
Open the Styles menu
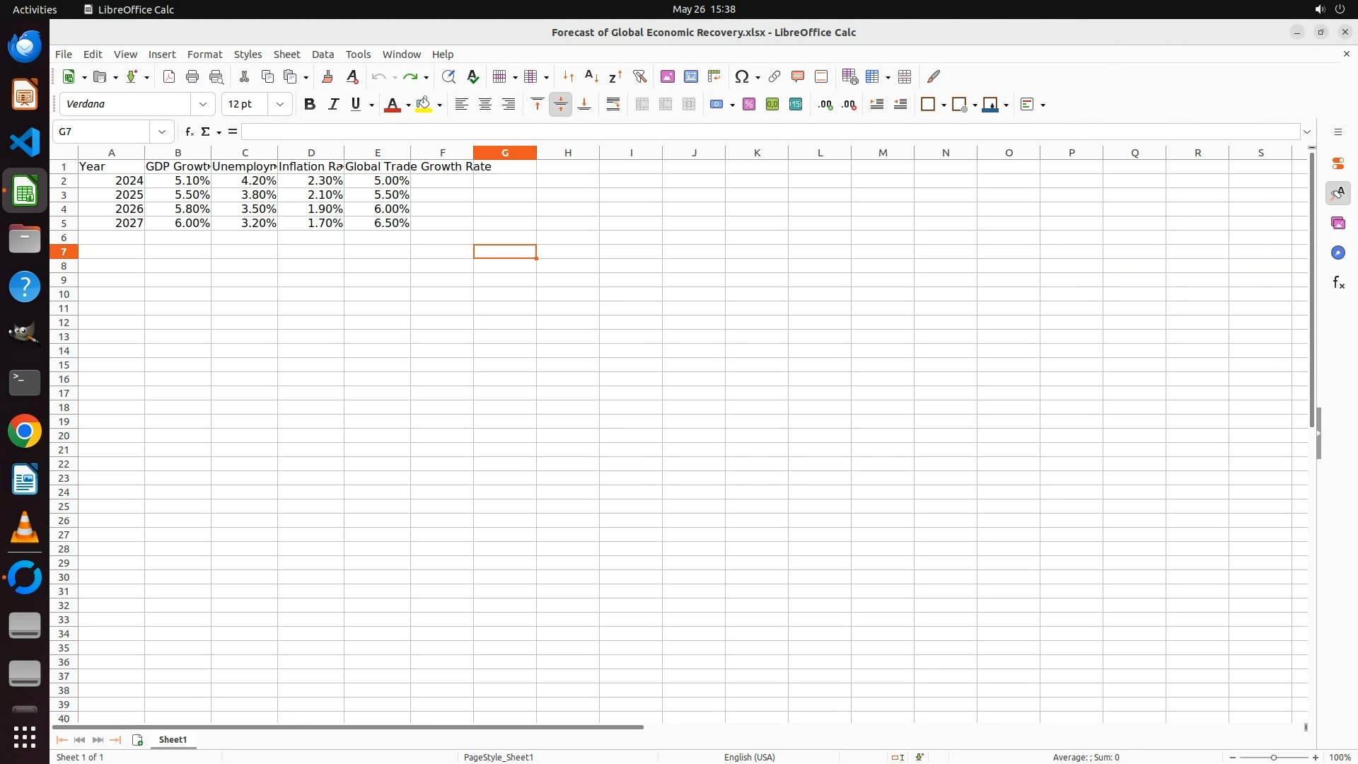point(248,54)
